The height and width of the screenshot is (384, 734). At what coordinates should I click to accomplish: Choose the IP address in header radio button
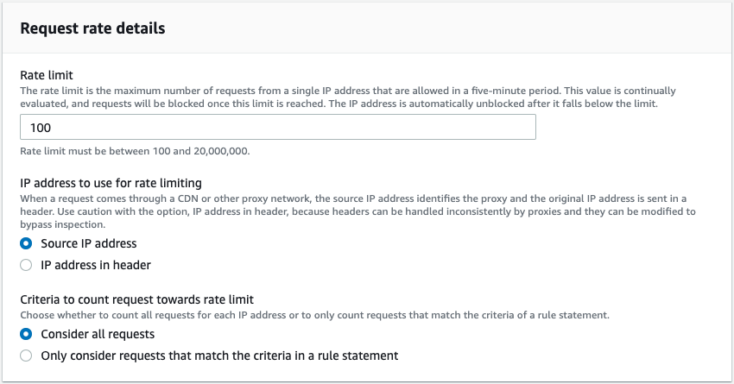click(26, 265)
